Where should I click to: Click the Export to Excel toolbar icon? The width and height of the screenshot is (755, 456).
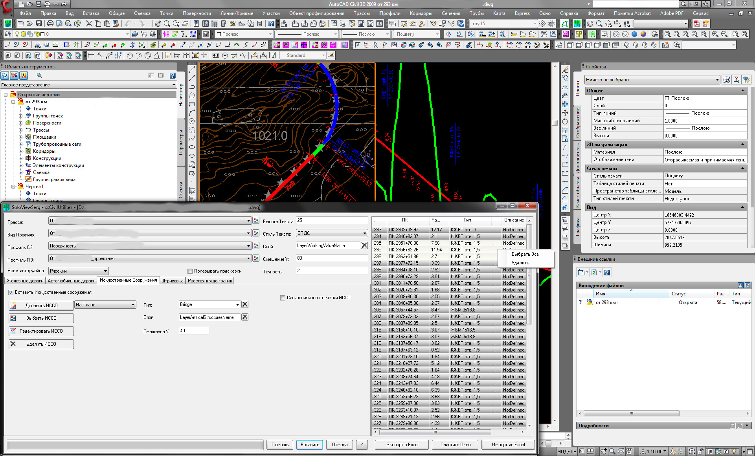coord(175,34)
